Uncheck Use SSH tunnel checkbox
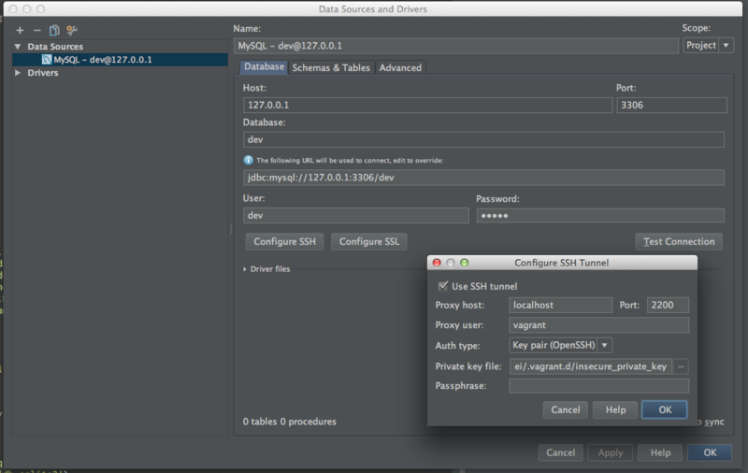The height and width of the screenshot is (473, 748). (442, 286)
